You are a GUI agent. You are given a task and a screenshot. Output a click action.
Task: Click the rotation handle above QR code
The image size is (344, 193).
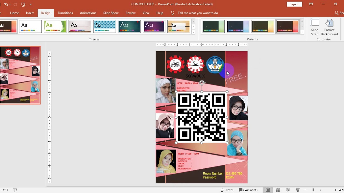pyautogui.click(x=202, y=83)
